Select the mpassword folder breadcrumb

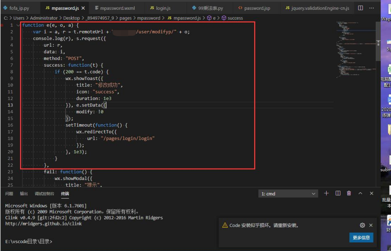click(149, 18)
